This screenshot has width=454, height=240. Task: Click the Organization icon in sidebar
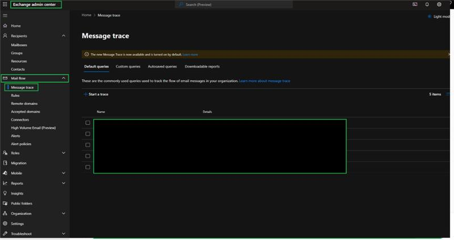[x=5, y=213]
